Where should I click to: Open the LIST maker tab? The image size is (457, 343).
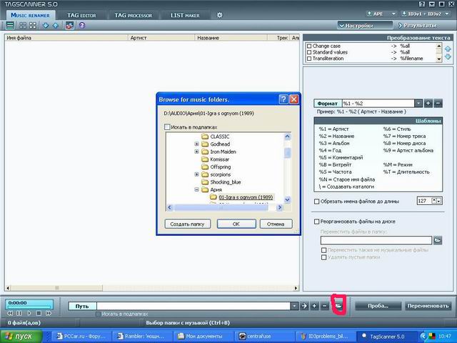click(185, 15)
